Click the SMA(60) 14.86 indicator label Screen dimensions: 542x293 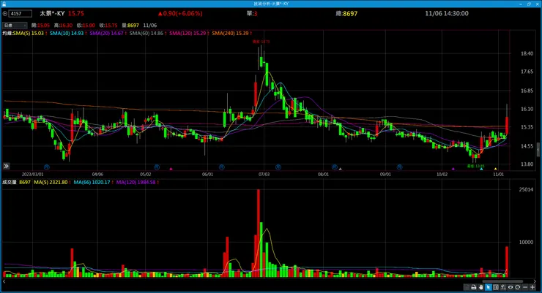(x=146, y=34)
